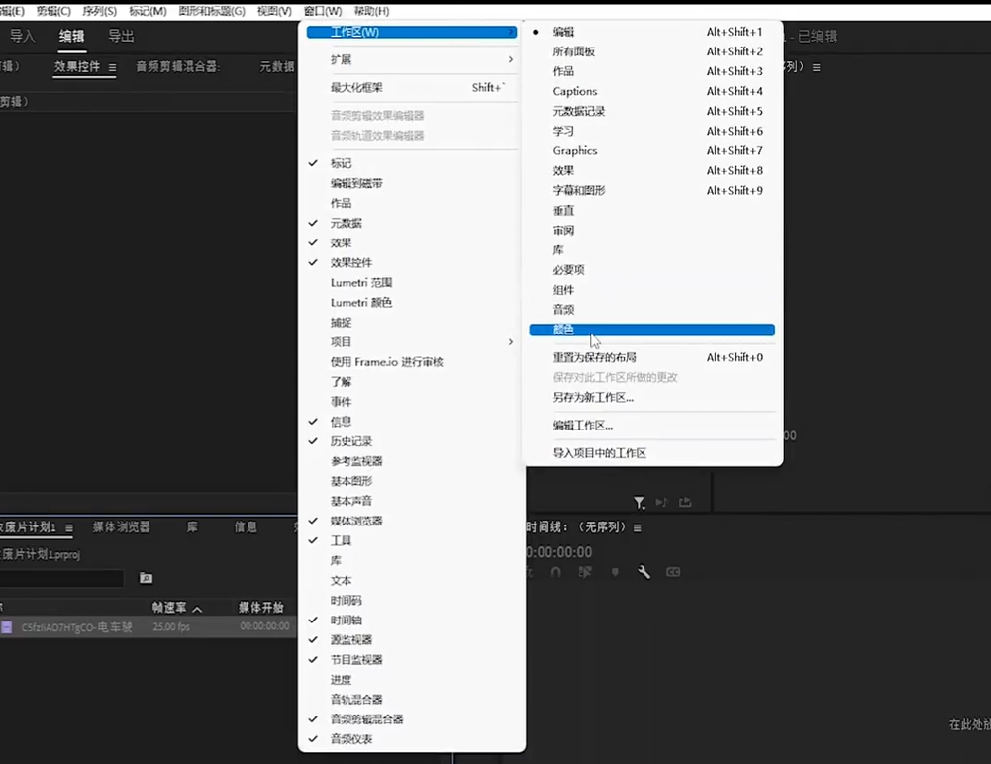Click the 媒体开始 column header
Image resolution: width=991 pixels, height=764 pixels.
pyautogui.click(x=261, y=608)
